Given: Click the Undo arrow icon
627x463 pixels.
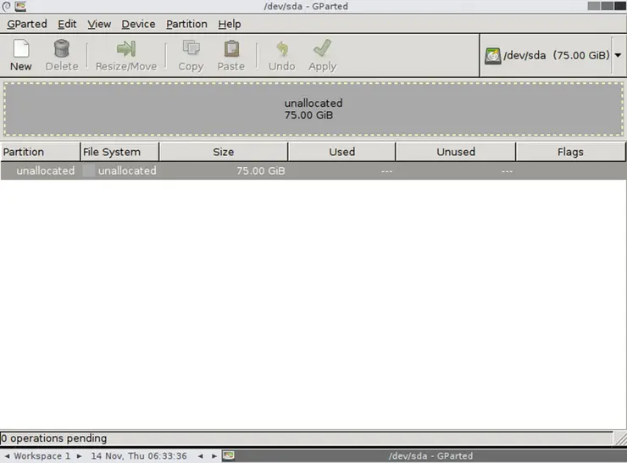Looking at the screenshot, I should 281,49.
